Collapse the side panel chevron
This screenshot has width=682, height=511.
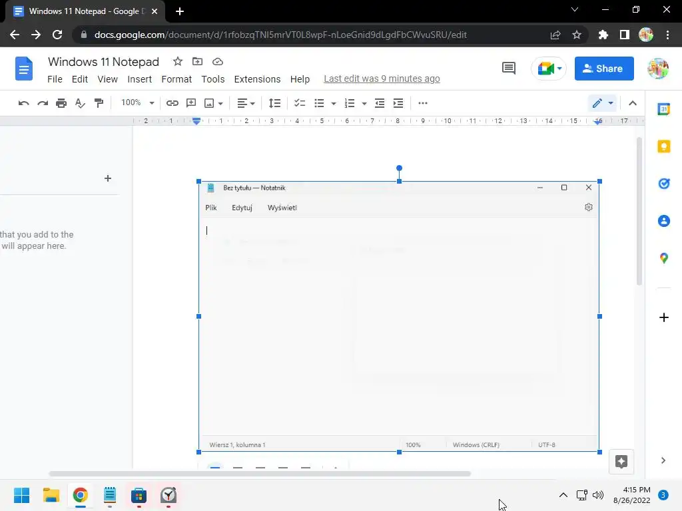coord(663,460)
